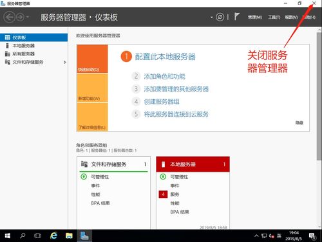Screen dimensions: 322x242
Task: Click 事件 in 本地服务器 tile
Action: (x=175, y=186)
